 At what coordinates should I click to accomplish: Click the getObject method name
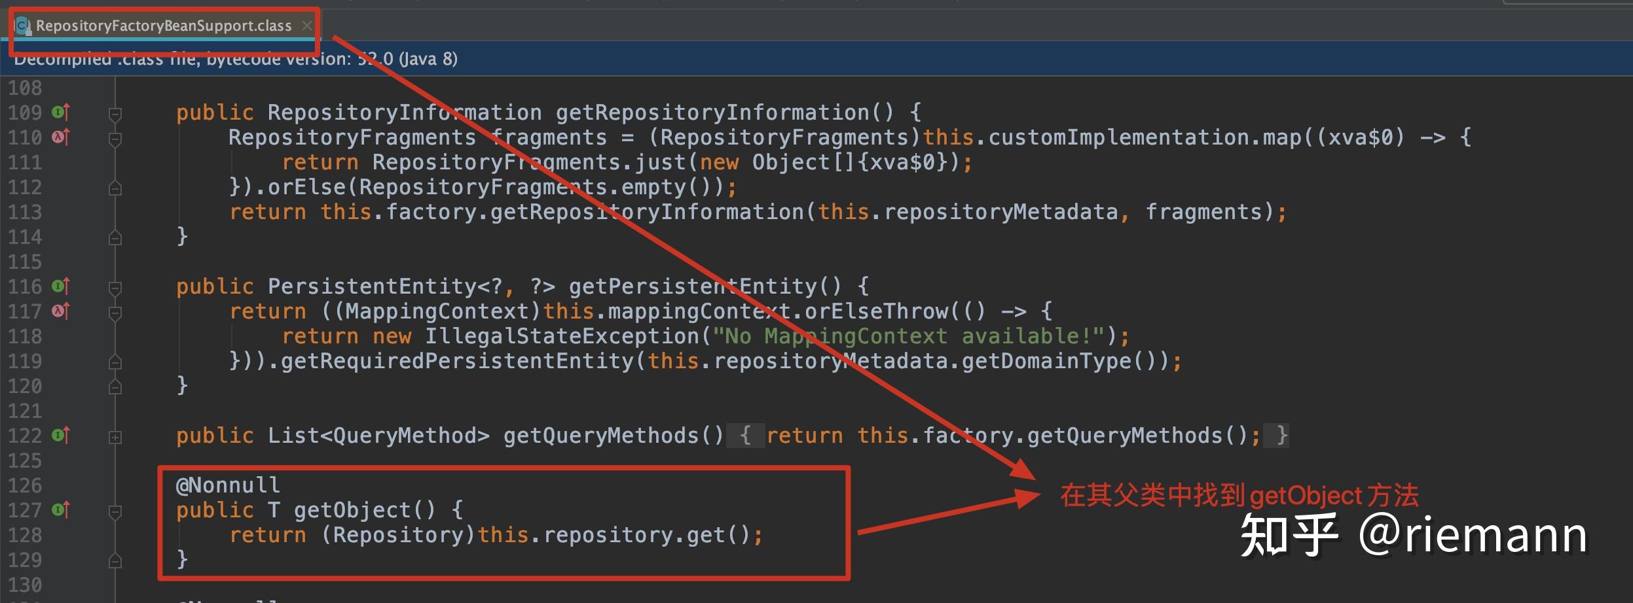pos(352,510)
